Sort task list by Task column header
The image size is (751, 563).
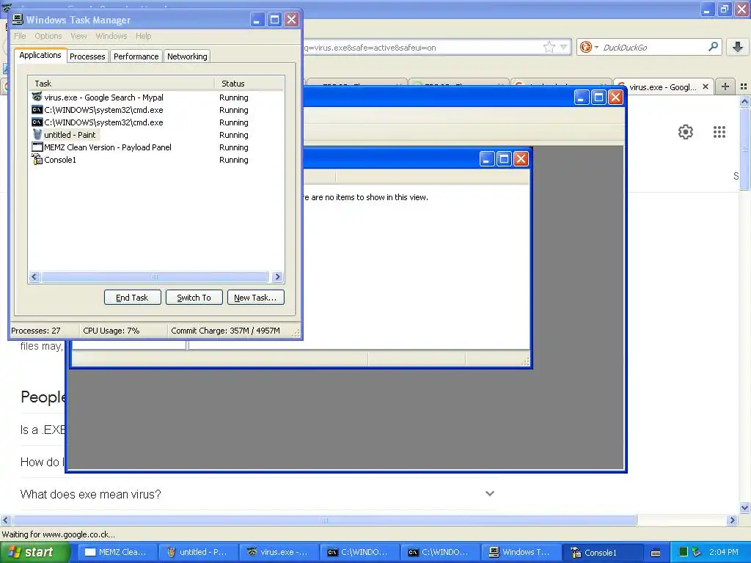121,84
